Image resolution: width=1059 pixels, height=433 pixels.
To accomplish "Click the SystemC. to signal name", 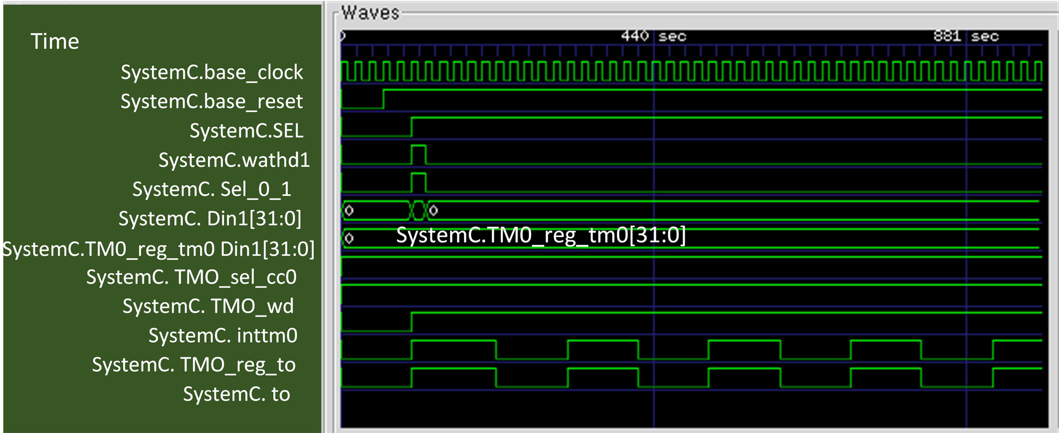I will (236, 394).
